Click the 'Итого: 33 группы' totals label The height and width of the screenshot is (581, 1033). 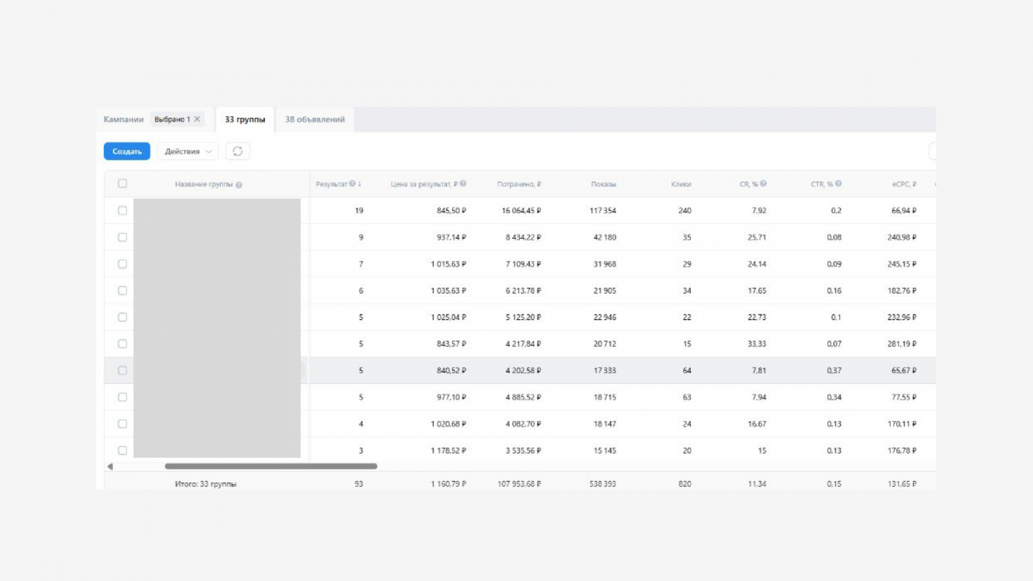[x=205, y=484]
